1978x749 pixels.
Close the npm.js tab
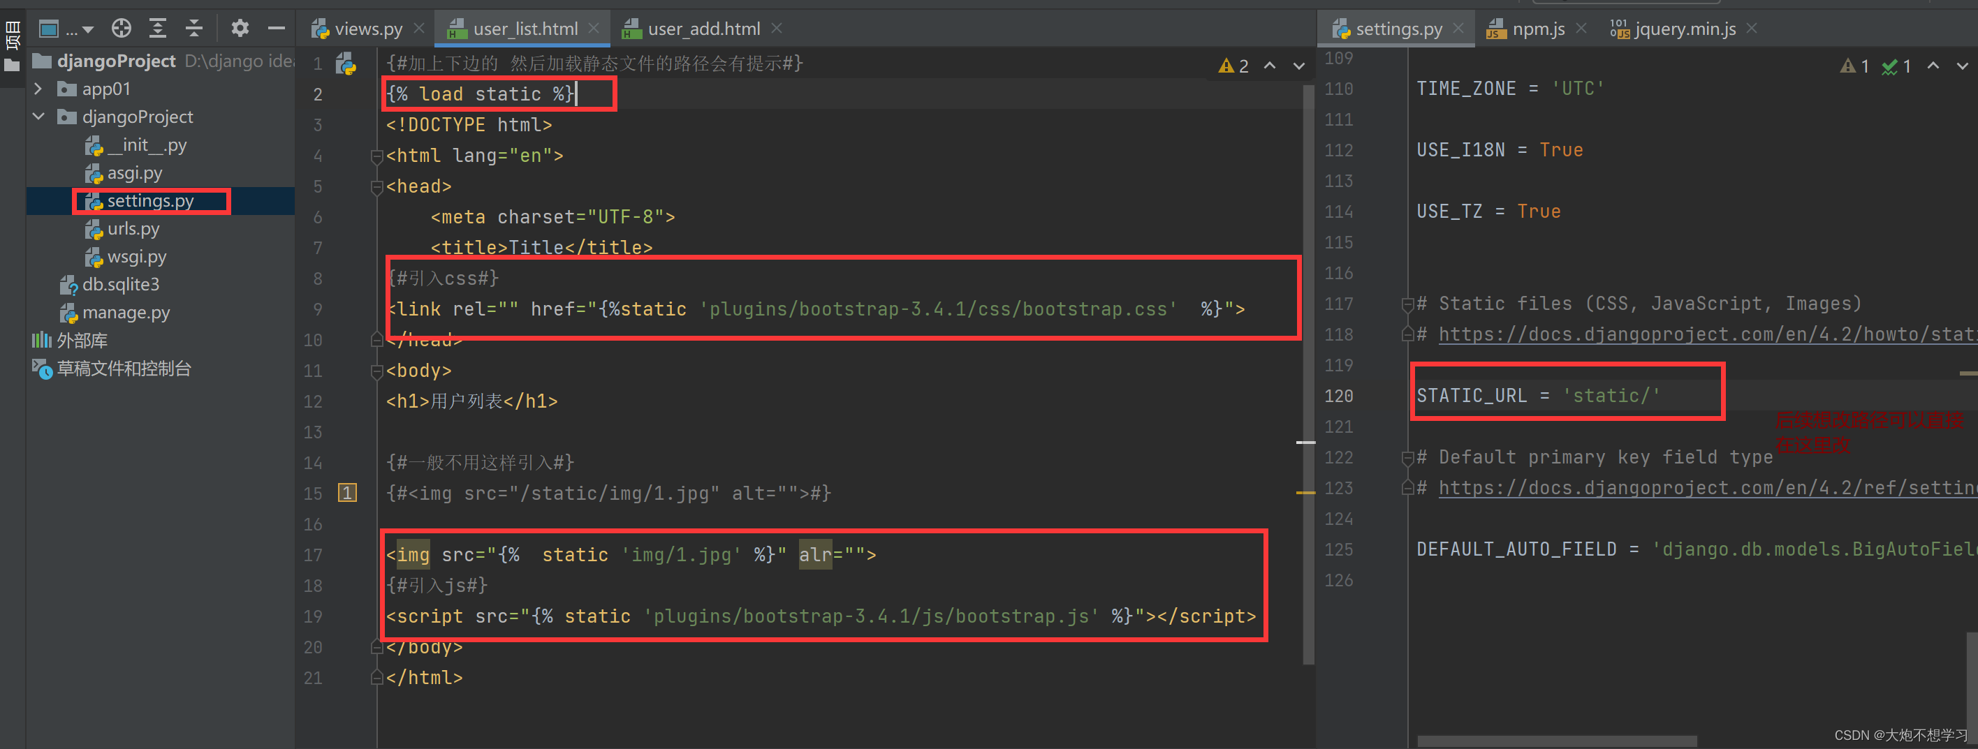[x=1581, y=29]
